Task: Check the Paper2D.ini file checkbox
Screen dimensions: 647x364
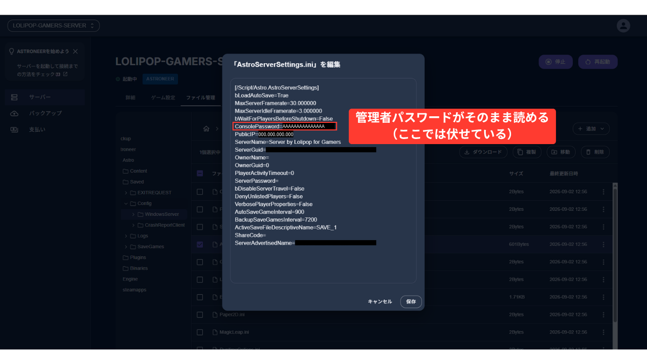Action: click(x=200, y=314)
